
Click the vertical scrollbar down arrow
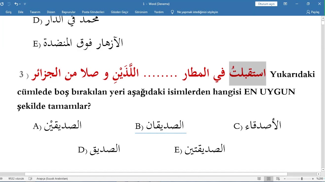[323, 170]
